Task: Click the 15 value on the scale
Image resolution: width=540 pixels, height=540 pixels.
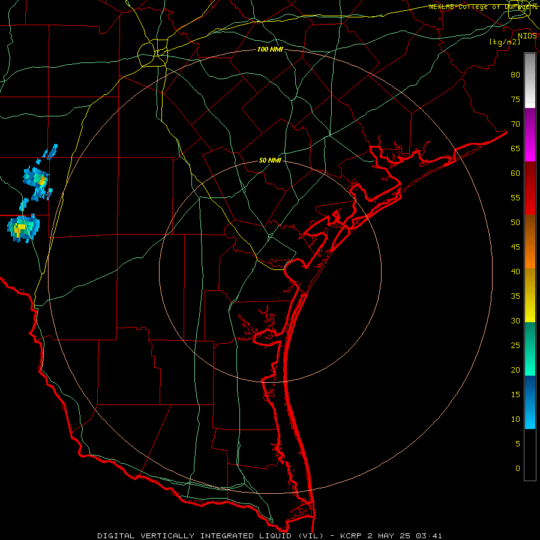Action: click(515, 395)
